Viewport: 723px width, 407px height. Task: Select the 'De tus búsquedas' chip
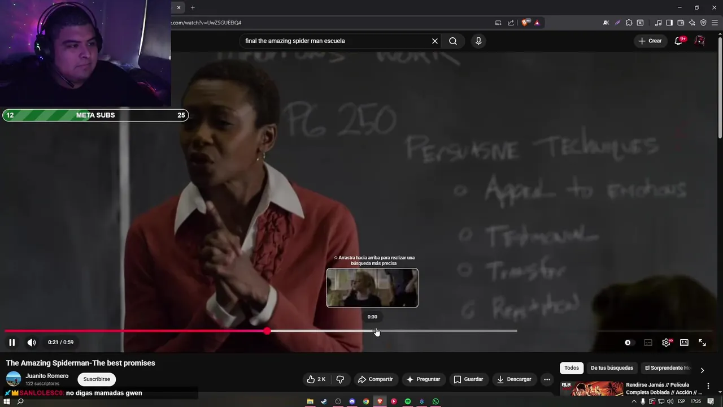click(x=612, y=368)
